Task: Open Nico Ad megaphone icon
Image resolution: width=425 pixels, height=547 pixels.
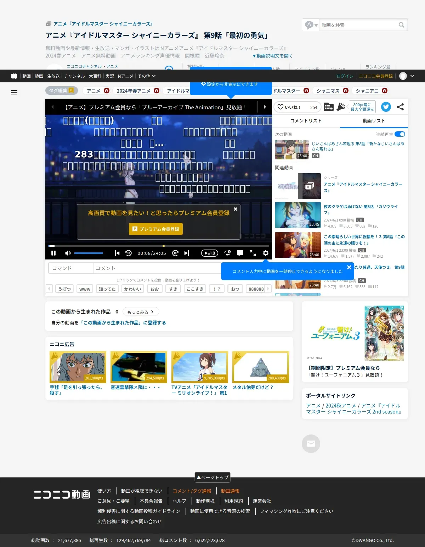Action: (x=341, y=107)
